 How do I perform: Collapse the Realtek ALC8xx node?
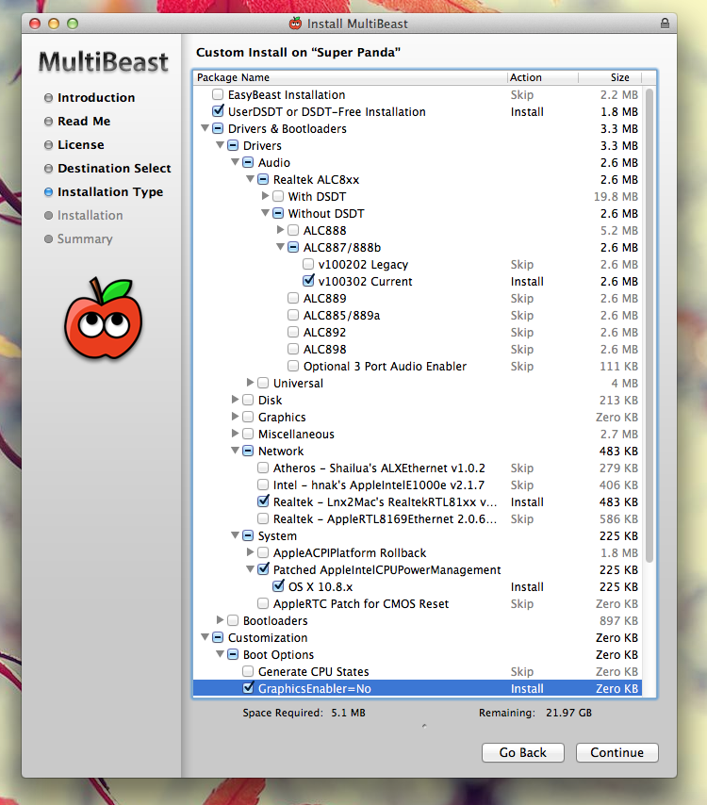(x=250, y=179)
